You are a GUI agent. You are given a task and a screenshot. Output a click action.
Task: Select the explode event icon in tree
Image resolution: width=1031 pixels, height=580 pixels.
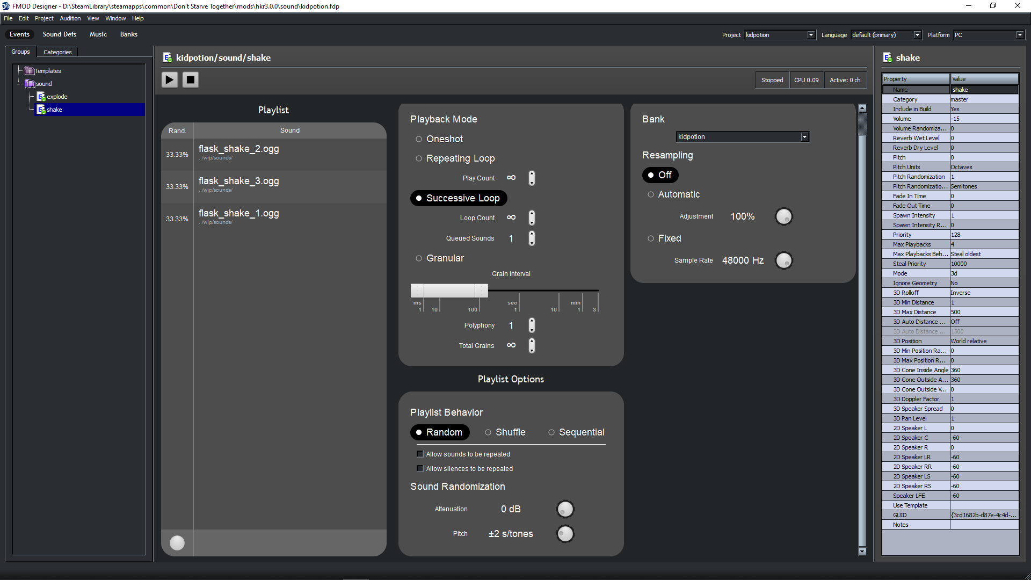(41, 97)
